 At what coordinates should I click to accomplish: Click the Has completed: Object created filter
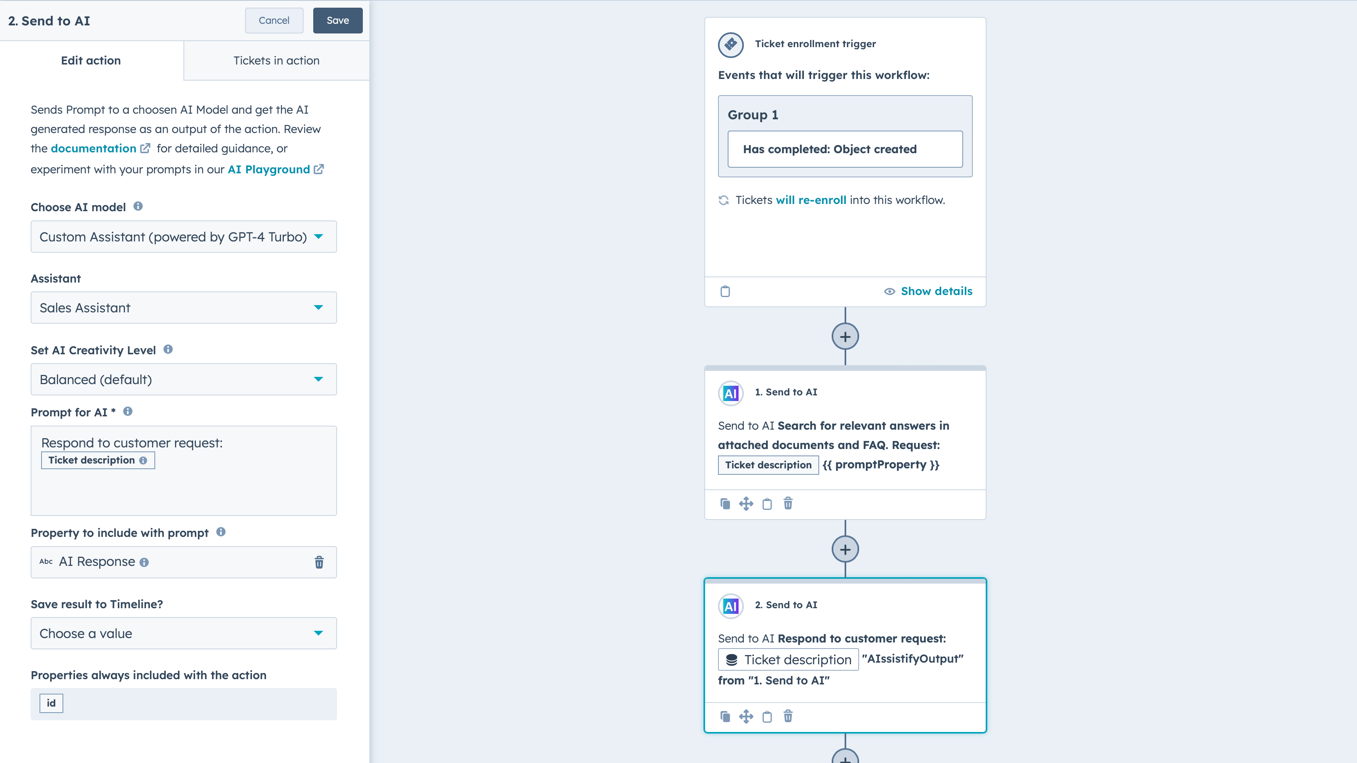pos(845,149)
